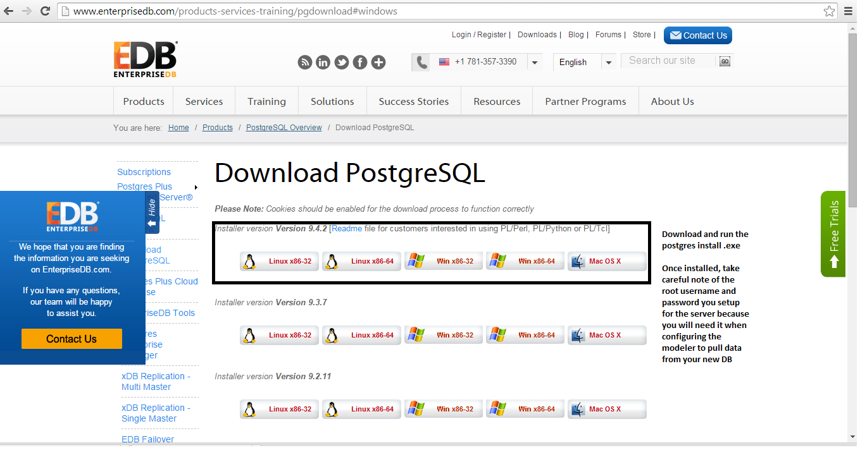Open xDB Replication - Multi Master link
The width and height of the screenshot is (860, 450).
coord(156,381)
